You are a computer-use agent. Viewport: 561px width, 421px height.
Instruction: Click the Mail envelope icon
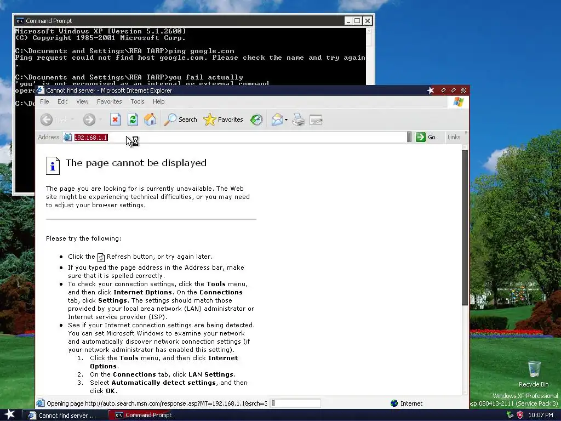277,120
